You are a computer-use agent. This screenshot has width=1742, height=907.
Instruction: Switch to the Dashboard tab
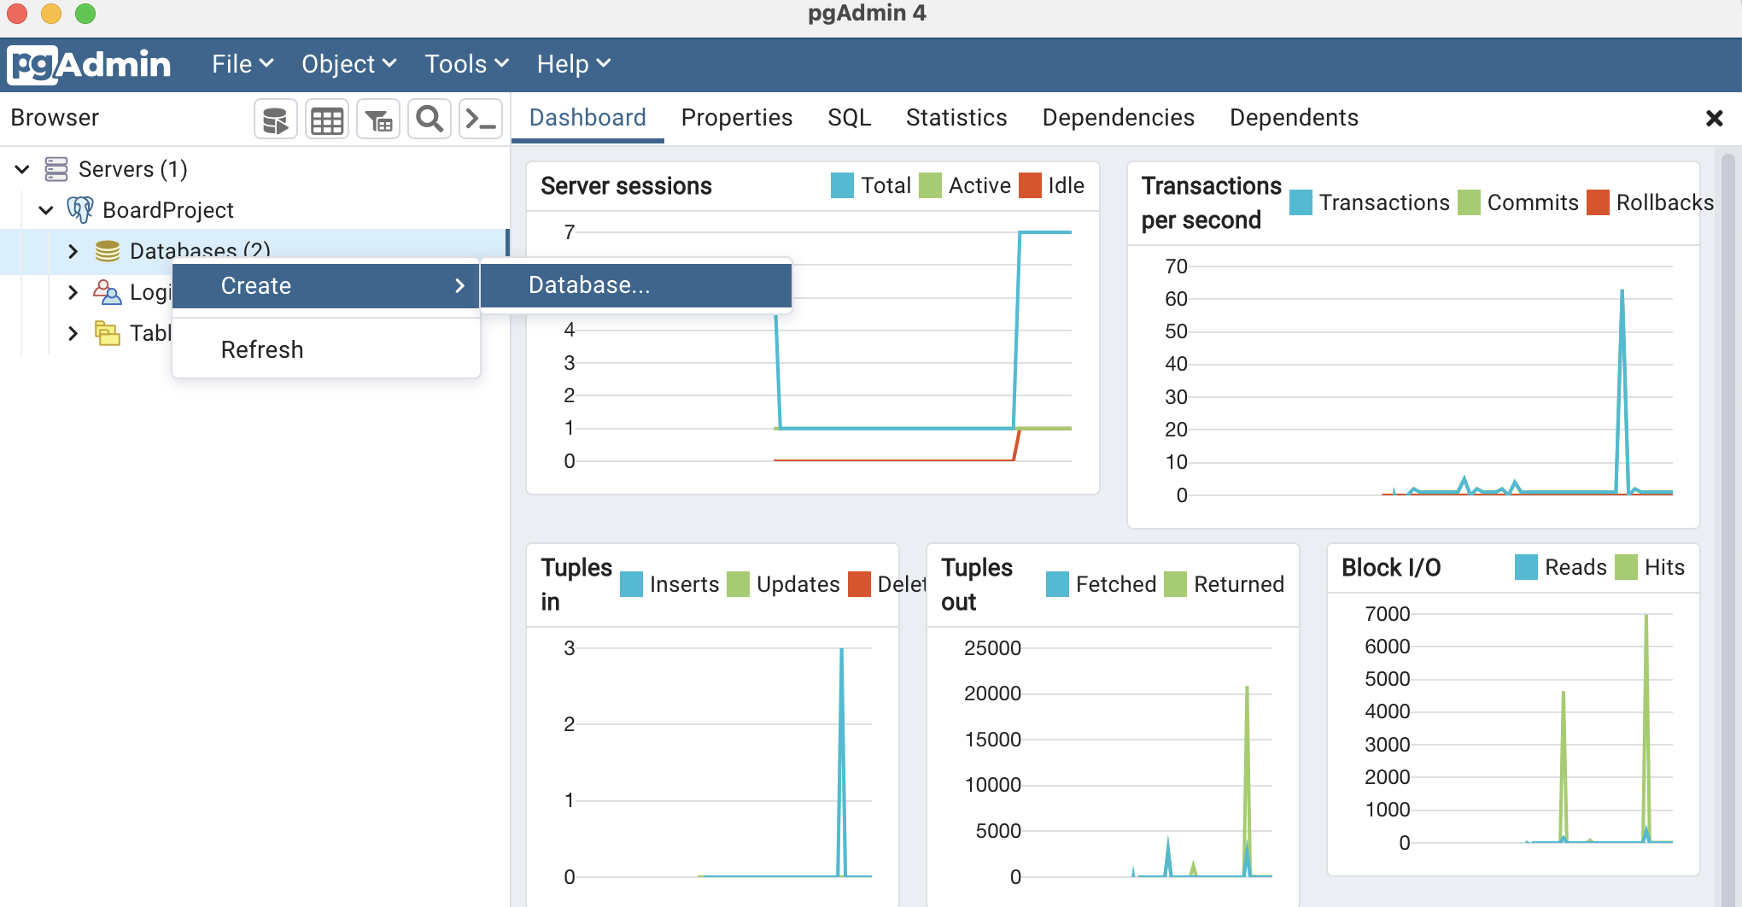[587, 118]
